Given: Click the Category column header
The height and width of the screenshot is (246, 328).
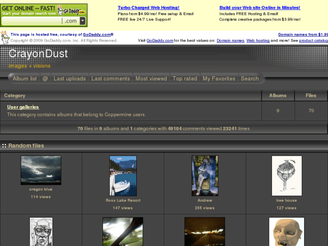Looking at the screenshot, I should [x=14, y=96].
